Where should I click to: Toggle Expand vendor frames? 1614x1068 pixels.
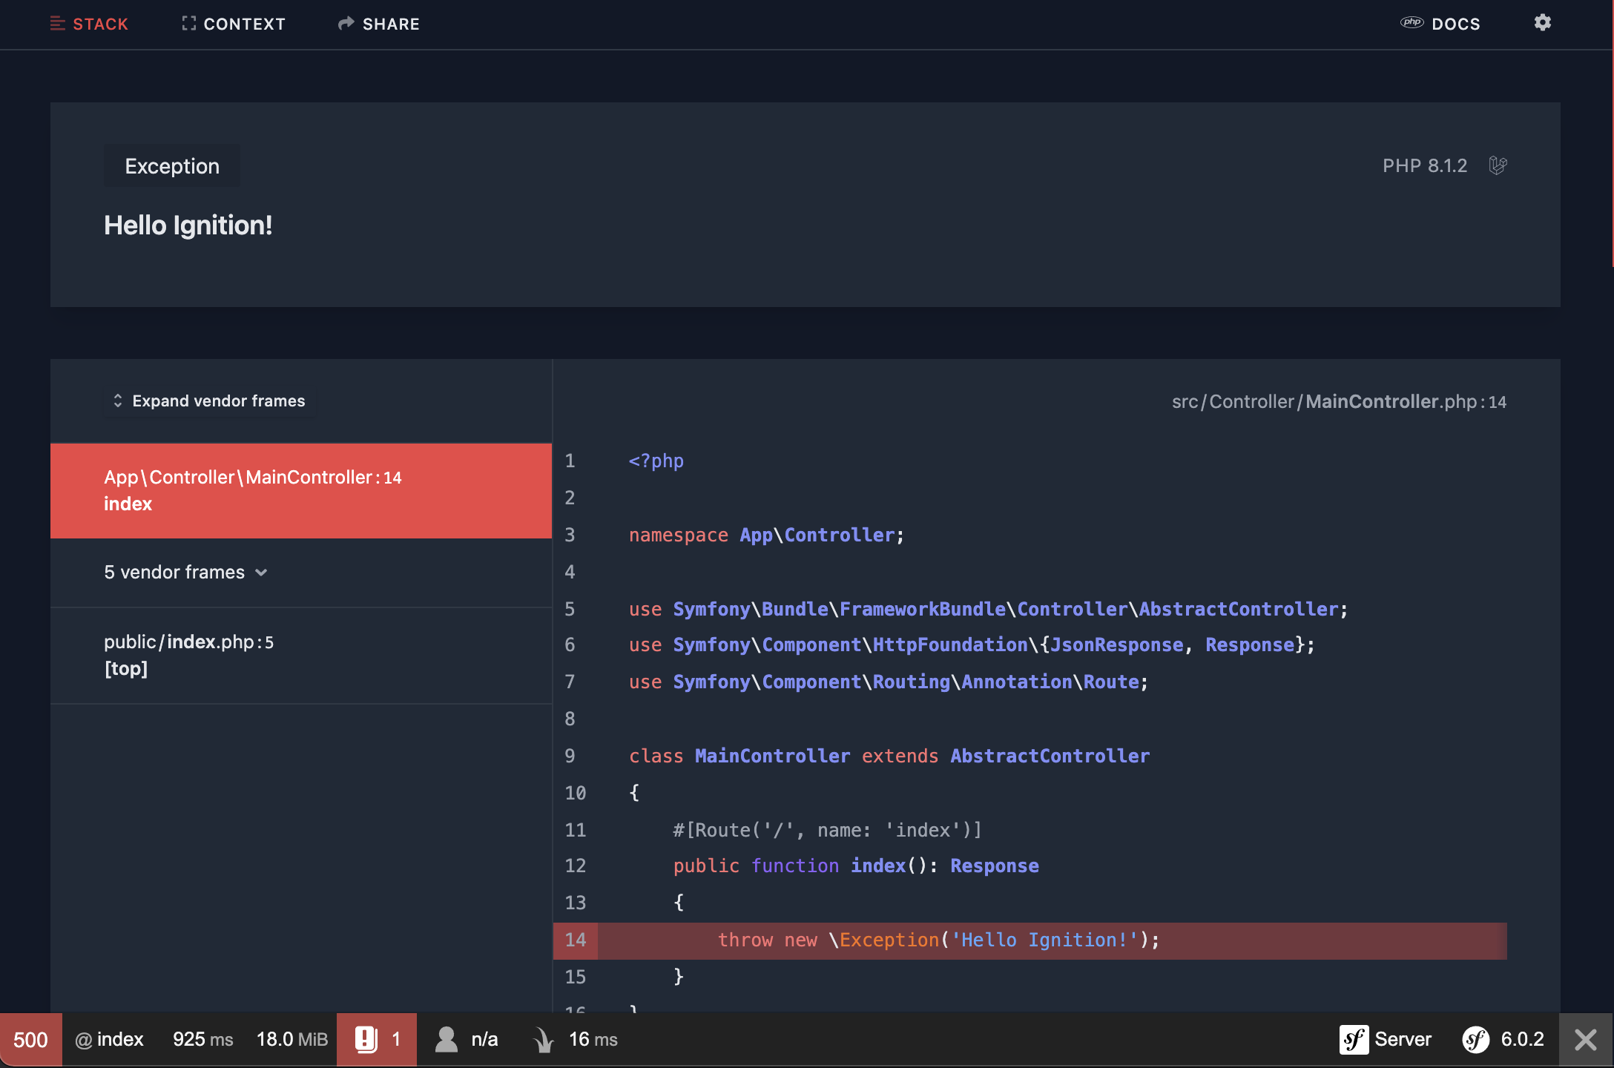pyautogui.click(x=209, y=401)
